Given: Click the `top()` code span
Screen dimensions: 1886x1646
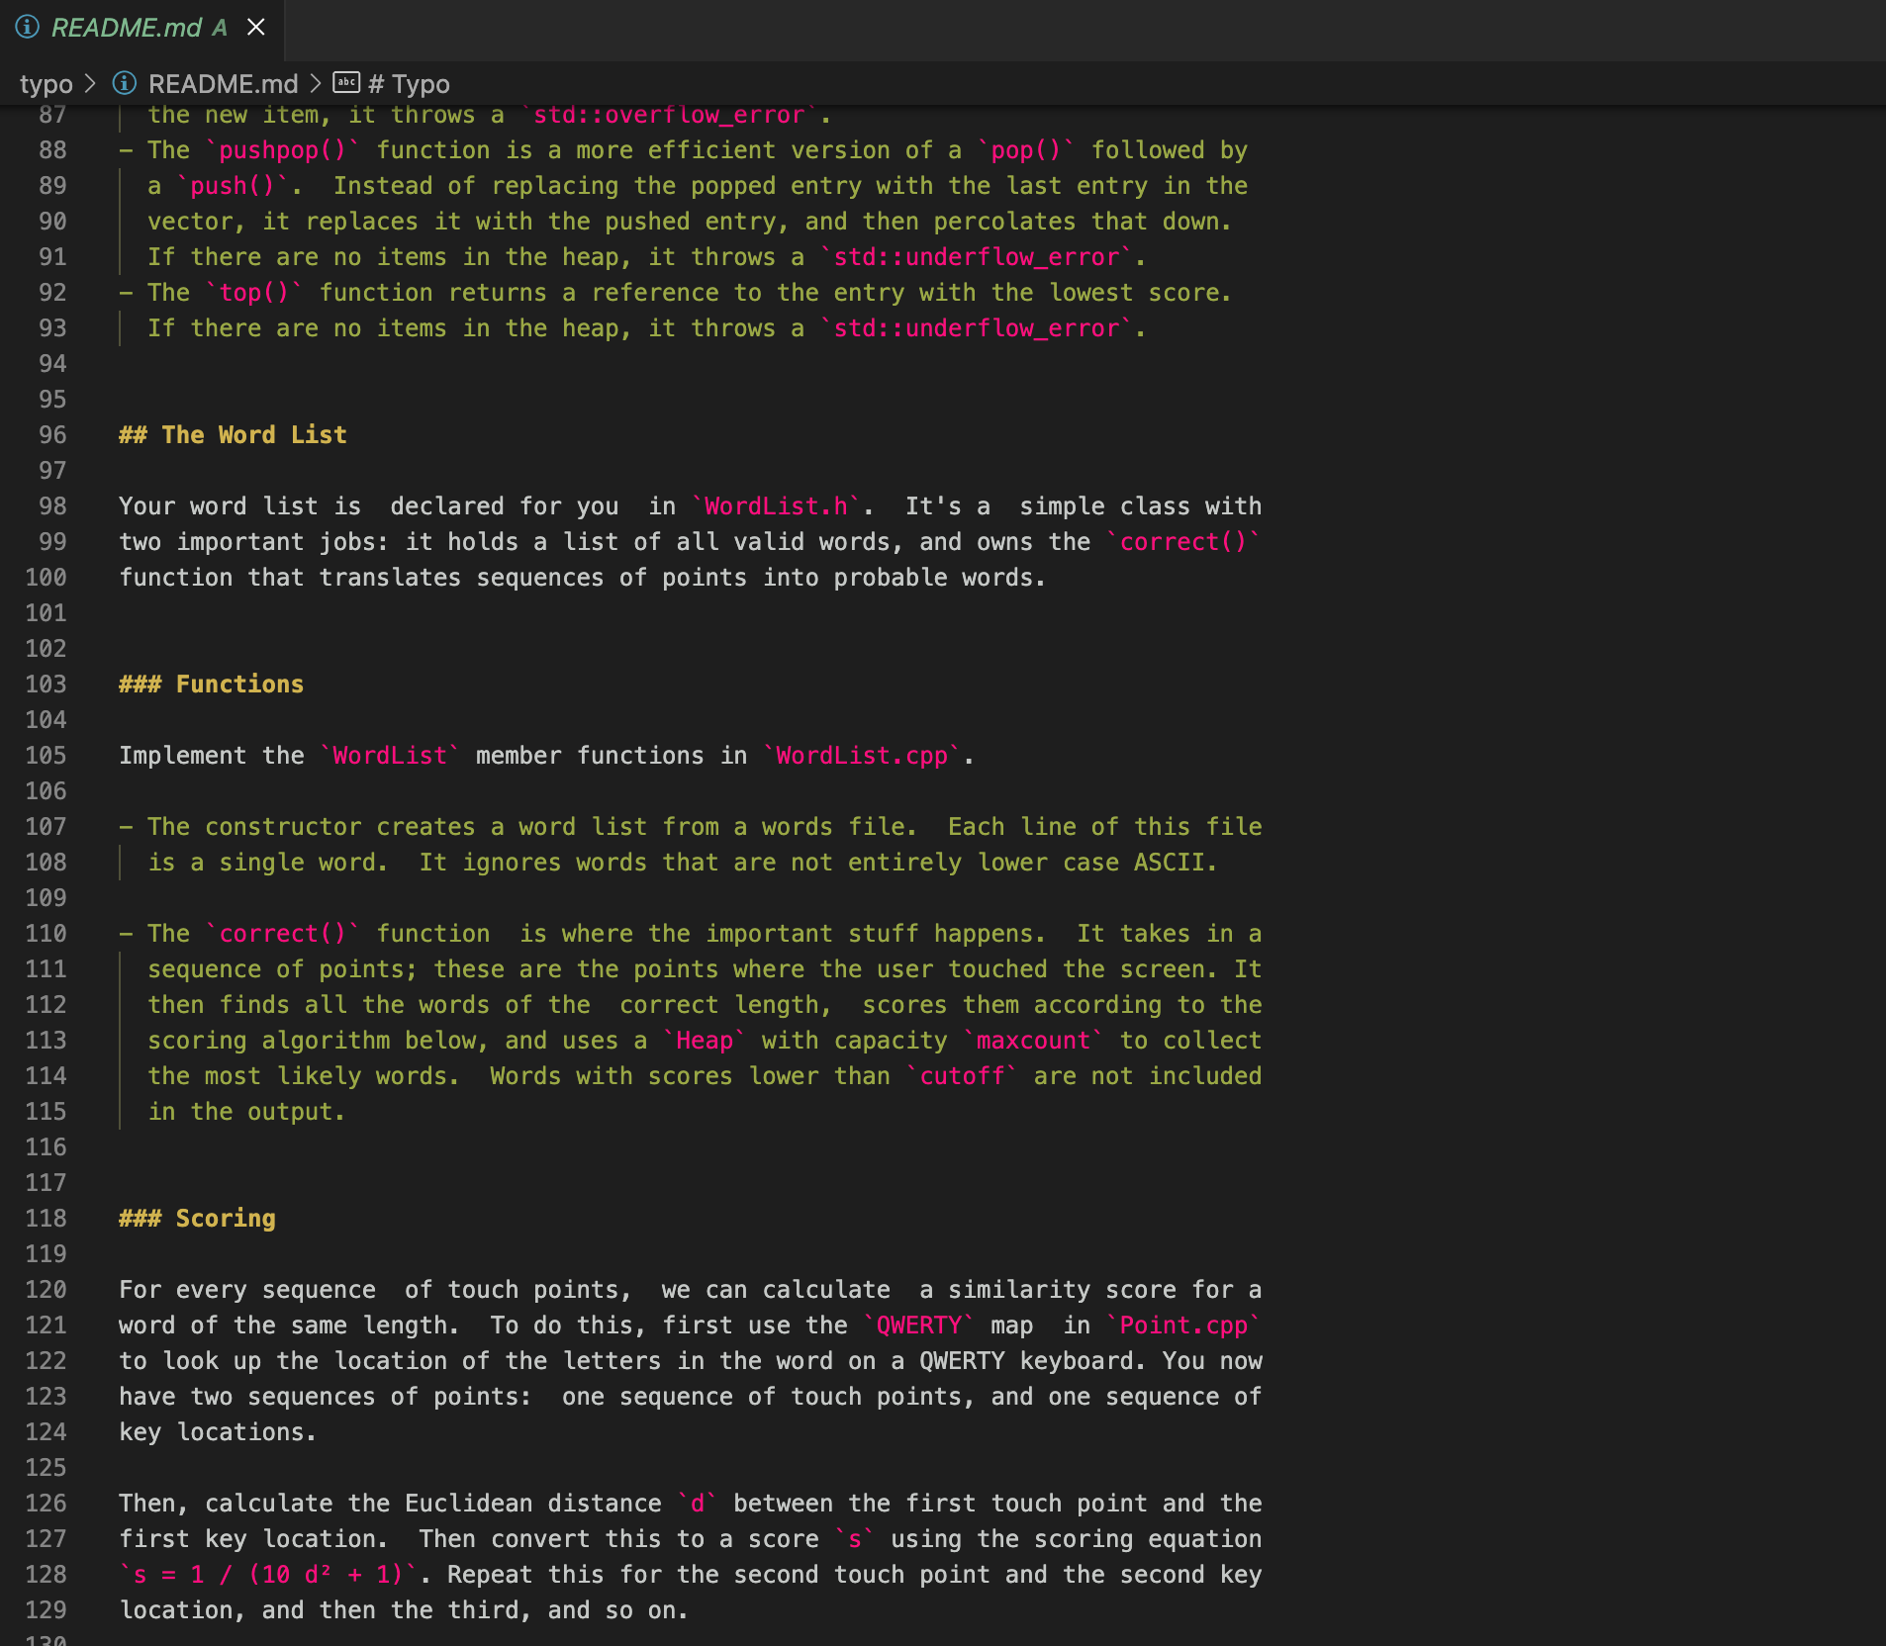Looking at the screenshot, I should [x=254, y=293].
